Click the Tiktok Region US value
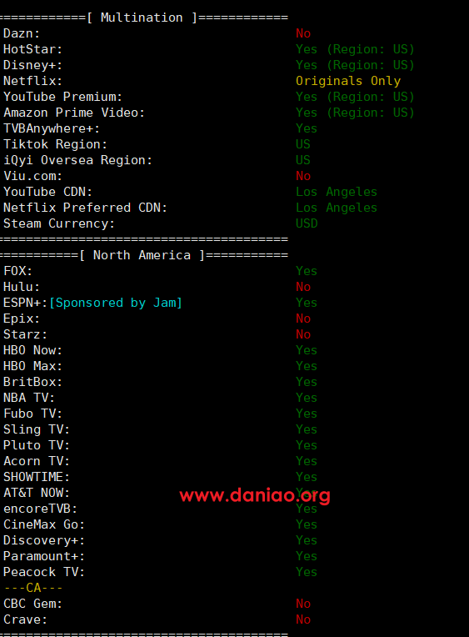 coord(303,144)
